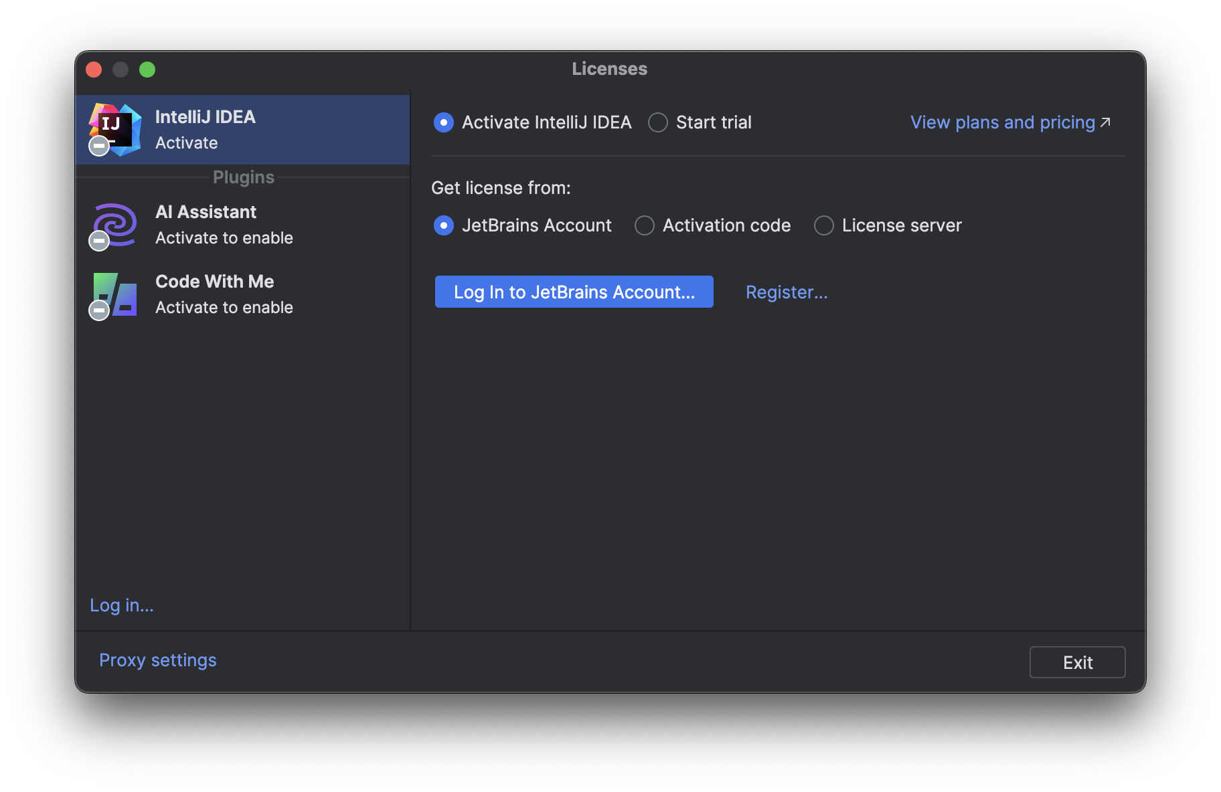Click the Code With Me icon
The height and width of the screenshot is (792, 1221).
pos(115,295)
